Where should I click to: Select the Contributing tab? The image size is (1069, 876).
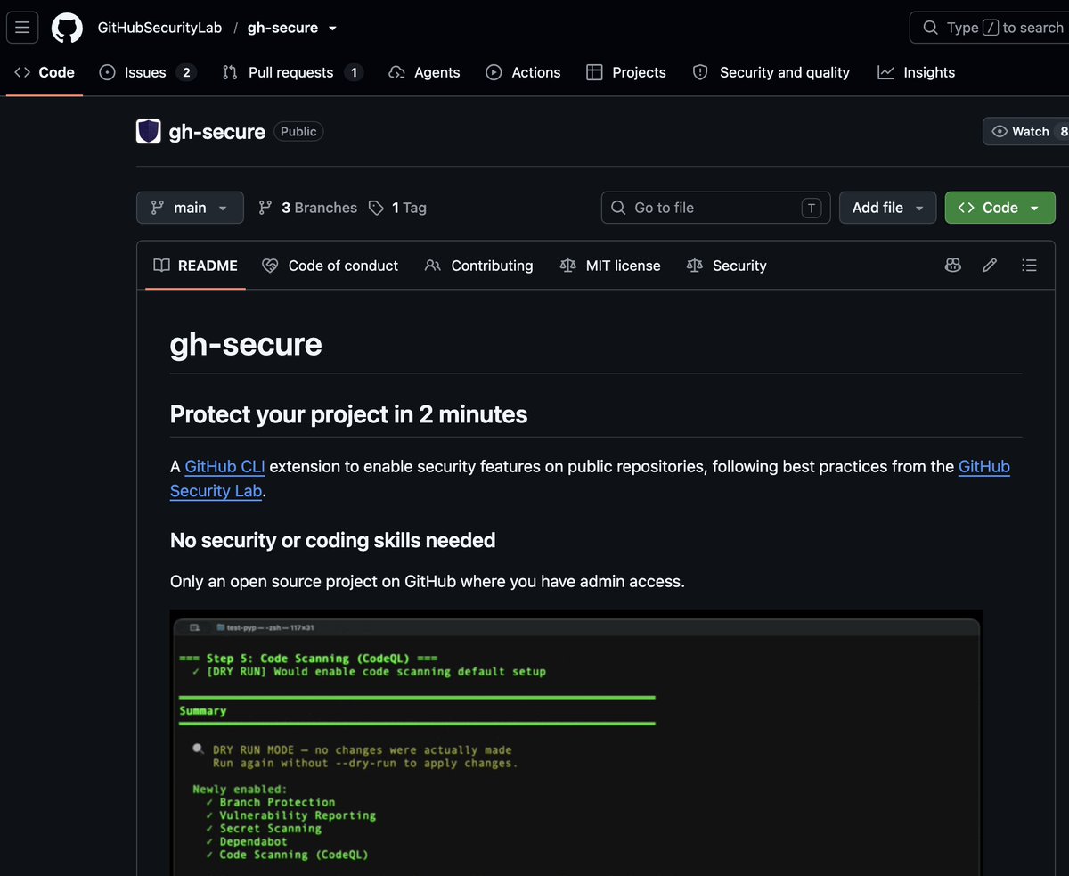479,266
